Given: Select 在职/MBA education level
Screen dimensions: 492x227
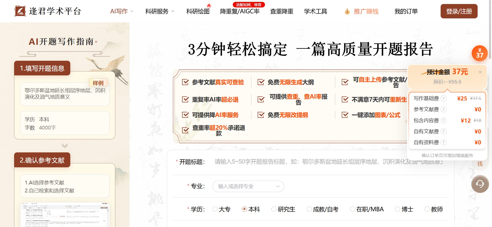Looking at the screenshot, I should tap(367, 209).
